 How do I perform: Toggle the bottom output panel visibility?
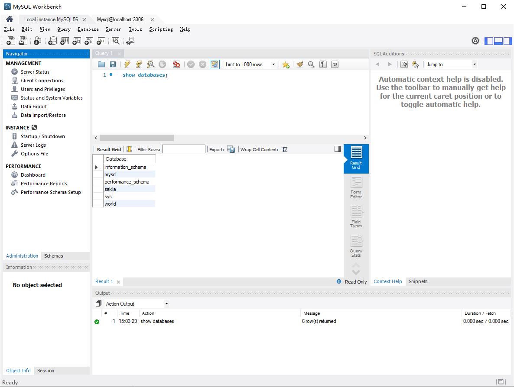point(498,41)
